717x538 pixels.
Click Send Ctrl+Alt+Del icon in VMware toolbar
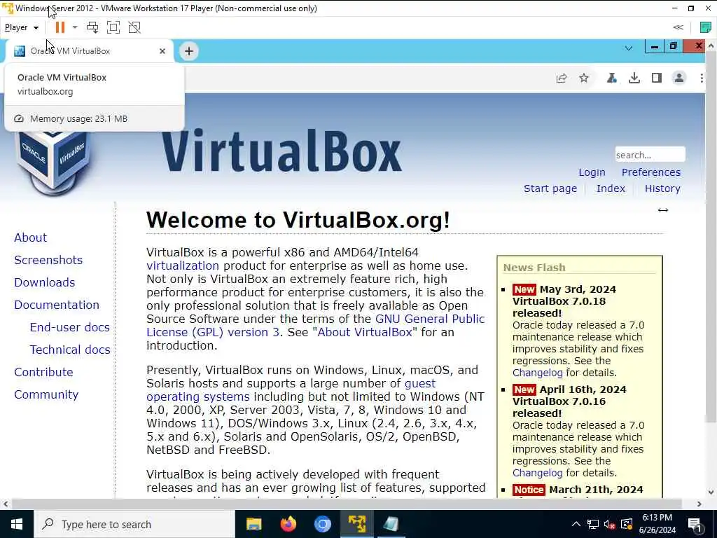click(92, 27)
